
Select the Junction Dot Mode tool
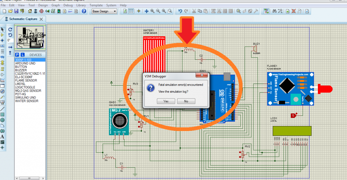click(x=2, y=40)
